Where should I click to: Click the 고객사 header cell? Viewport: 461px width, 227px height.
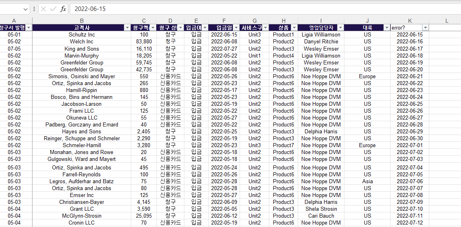pyautogui.click(x=82, y=28)
